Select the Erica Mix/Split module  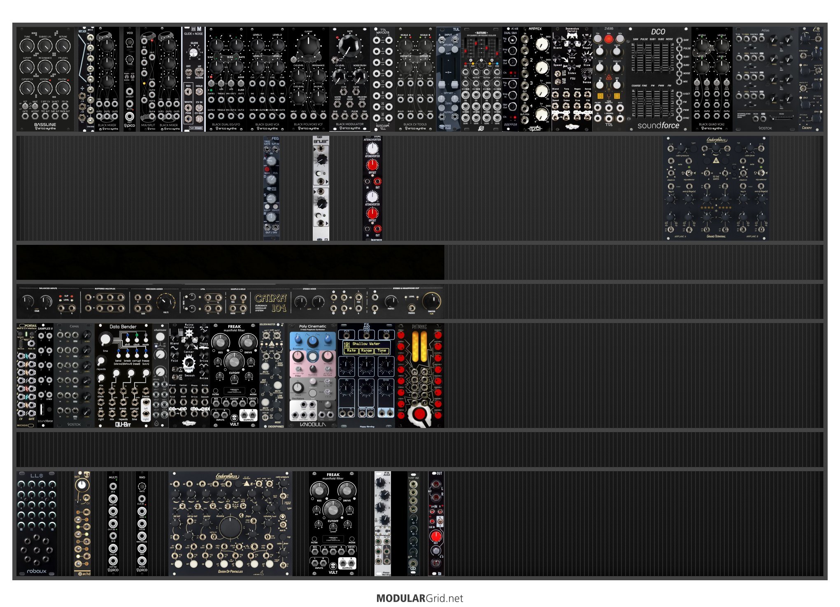pyautogui.click(x=148, y=79)
